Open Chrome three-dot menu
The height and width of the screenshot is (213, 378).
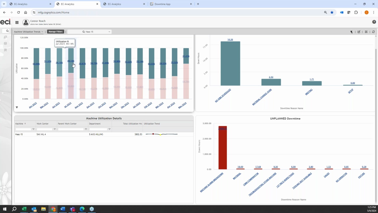point(374,12)
